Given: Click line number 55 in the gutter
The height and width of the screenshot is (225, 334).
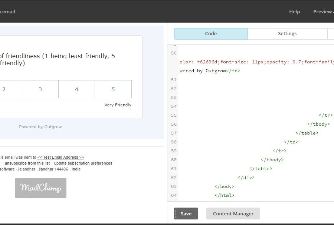Looking at the screenshot, I should [x=174, y=115].
